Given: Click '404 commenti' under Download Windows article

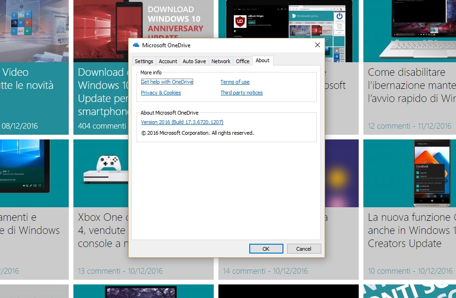Looking at the screenshot, I should (x=102, y=126).
